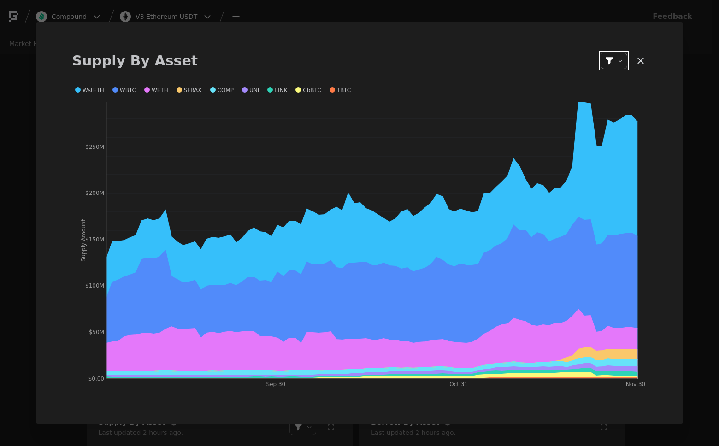719x446 pixels.
Task: Toggle WETH series in the legend
Action: click(x=156, y=90)
